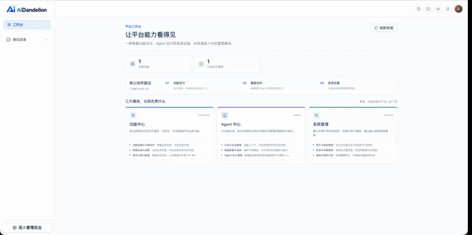Screen dimensions: 472x235
Task: Click the AGENT tag on Agent 中心 card
Action: pos(297,115)
